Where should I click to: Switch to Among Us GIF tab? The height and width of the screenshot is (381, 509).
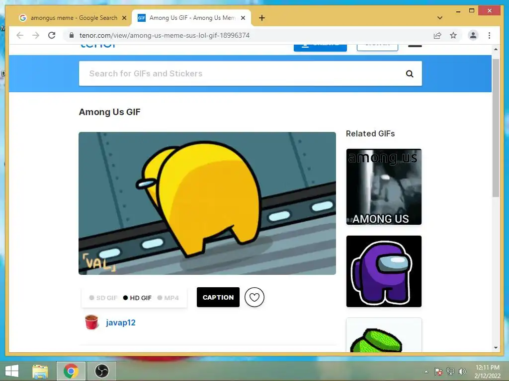(191, 18)
